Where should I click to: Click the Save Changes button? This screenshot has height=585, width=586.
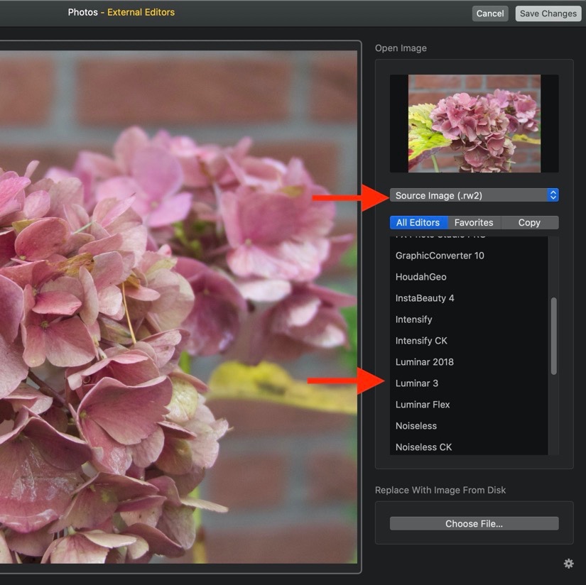click(548, 13)
